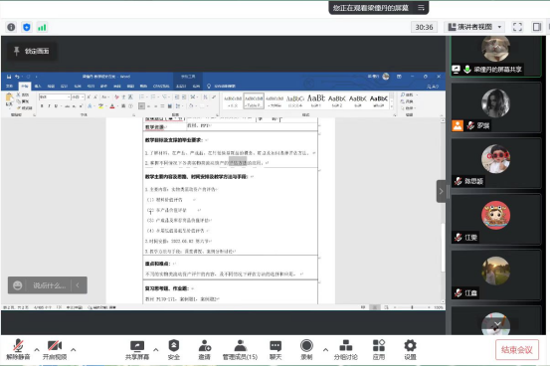Viewport: 551px width, 367px height.
Task: Toggle the side panel layout icon
Action: pos(537,27)
